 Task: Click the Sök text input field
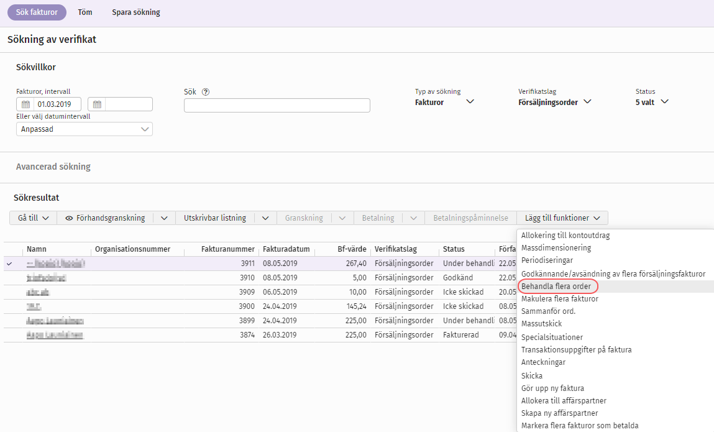pyautogui.click(x=277, y=105)
